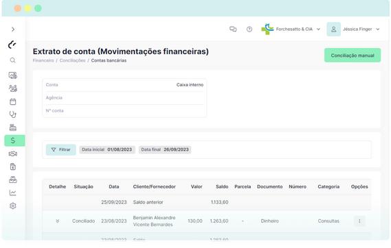The height and width of the screenshot is (248, 391).
Task: Click the Data inicial 01/08/2023 filter chip
Action: [x=107, y=149]
